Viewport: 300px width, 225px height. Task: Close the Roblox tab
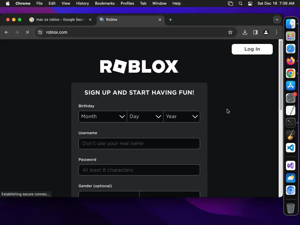click(x=160, y=20)
